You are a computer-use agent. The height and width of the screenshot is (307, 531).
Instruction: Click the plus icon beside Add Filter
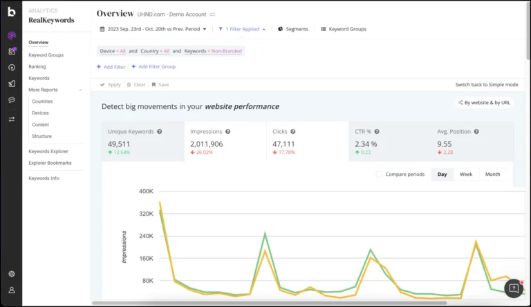coord(99,66)
